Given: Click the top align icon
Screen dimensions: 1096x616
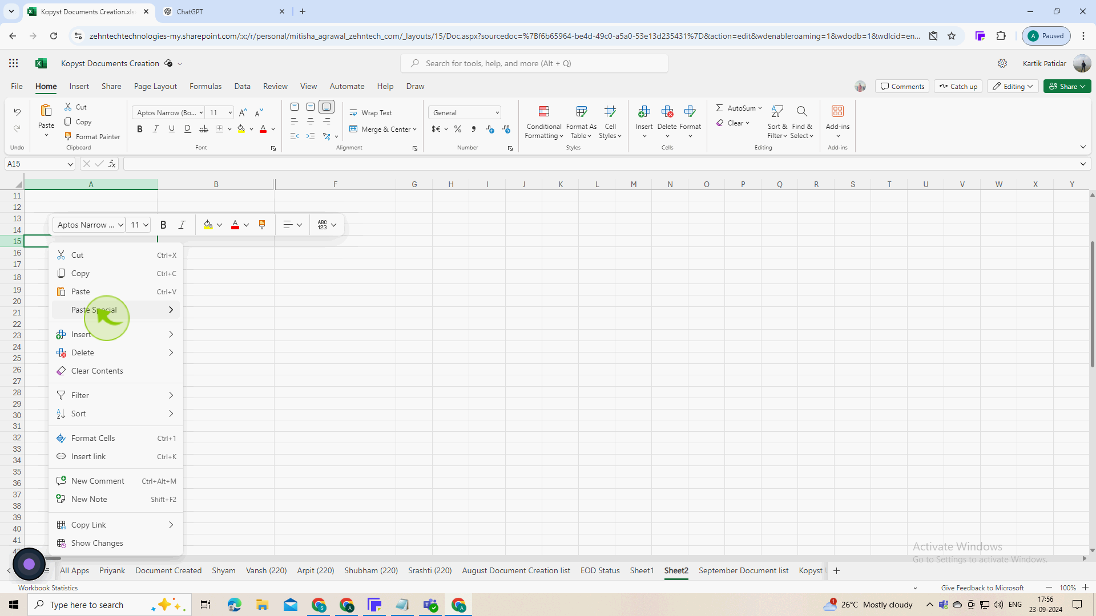Looking at the screenshot, I should click(x=295, y=107).
